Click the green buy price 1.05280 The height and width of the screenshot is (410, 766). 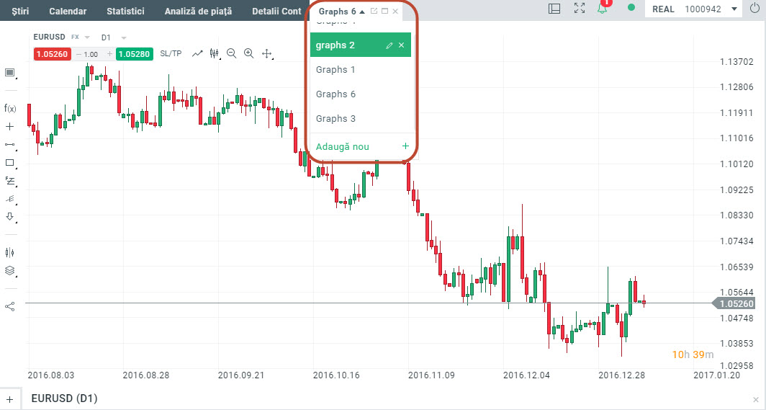point(135,54)
